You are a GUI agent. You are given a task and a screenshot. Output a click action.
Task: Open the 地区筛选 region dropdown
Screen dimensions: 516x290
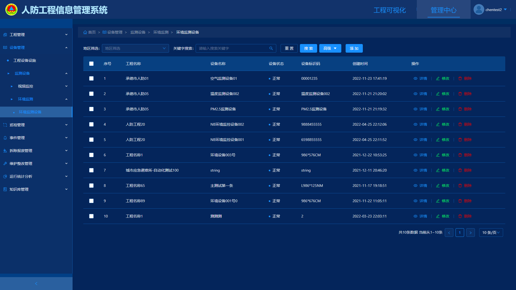click(x=135, y=48)
